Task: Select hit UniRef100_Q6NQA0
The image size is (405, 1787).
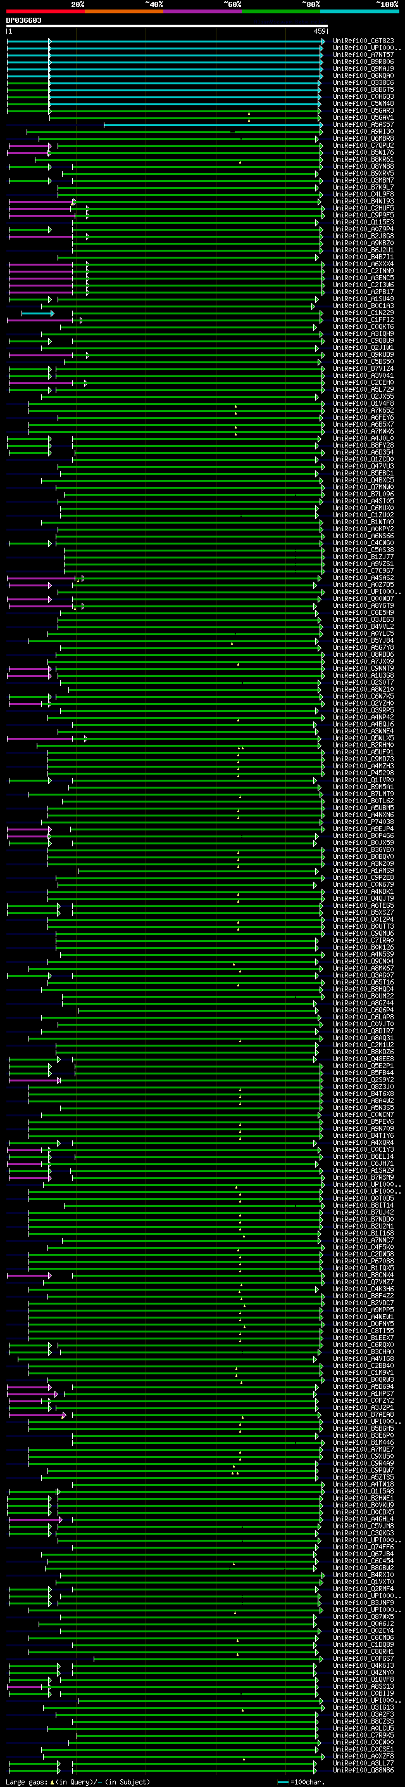Action: click(x=363, y=75)
